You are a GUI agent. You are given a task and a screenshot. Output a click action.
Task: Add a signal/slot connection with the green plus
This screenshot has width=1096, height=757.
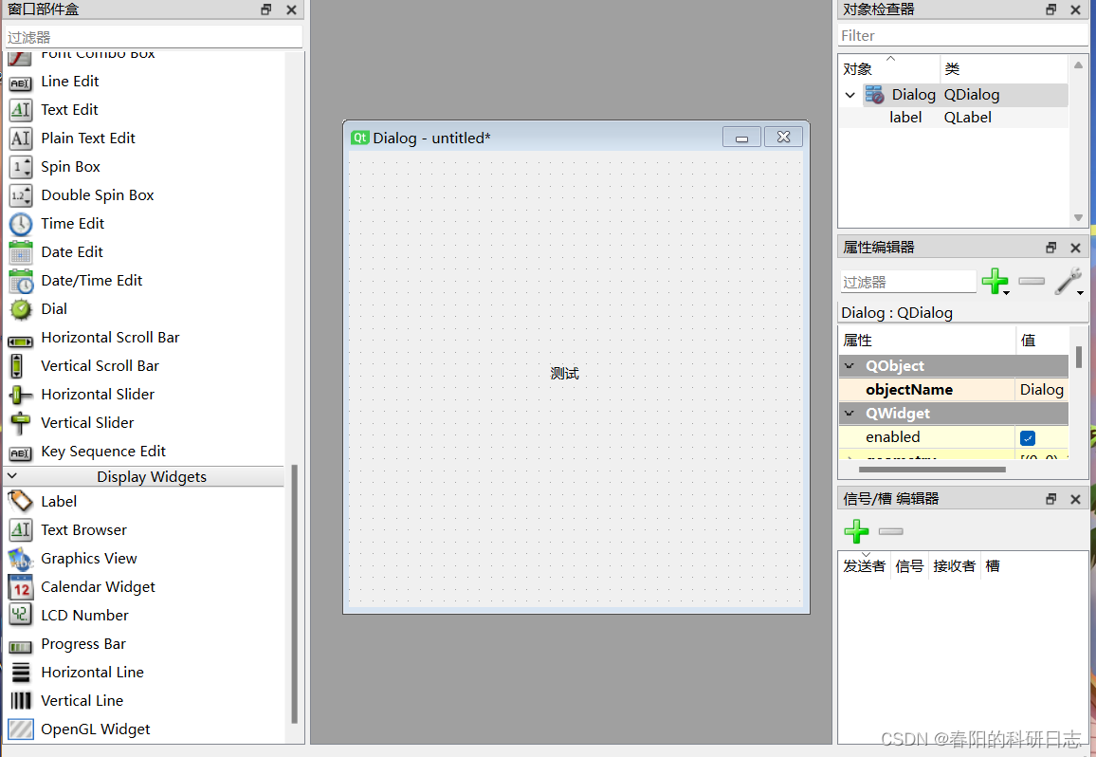click(856, 531)
